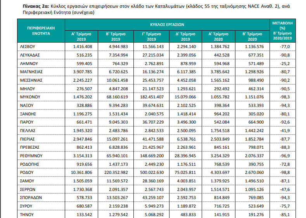
Task: Click the Α' Τρίμηνο 2020 column header
Action: pos(218,36)
